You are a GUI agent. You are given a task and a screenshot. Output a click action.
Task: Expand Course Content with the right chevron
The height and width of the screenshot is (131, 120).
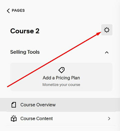[x=109, y=118]
